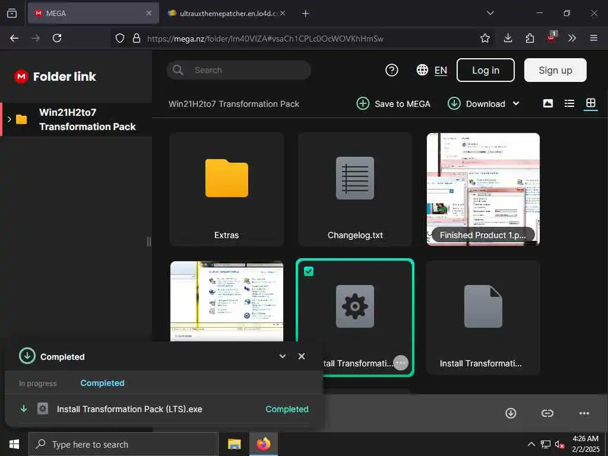
Task: Click the MEGA logo in the sidebar
Action: [x=21, y=77]
